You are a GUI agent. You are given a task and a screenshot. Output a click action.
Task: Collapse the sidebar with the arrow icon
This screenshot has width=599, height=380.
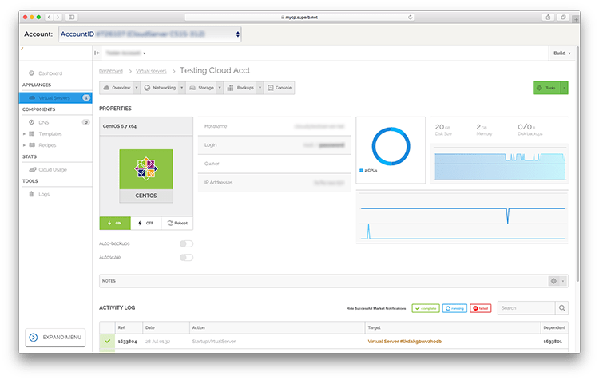point(97,53)
